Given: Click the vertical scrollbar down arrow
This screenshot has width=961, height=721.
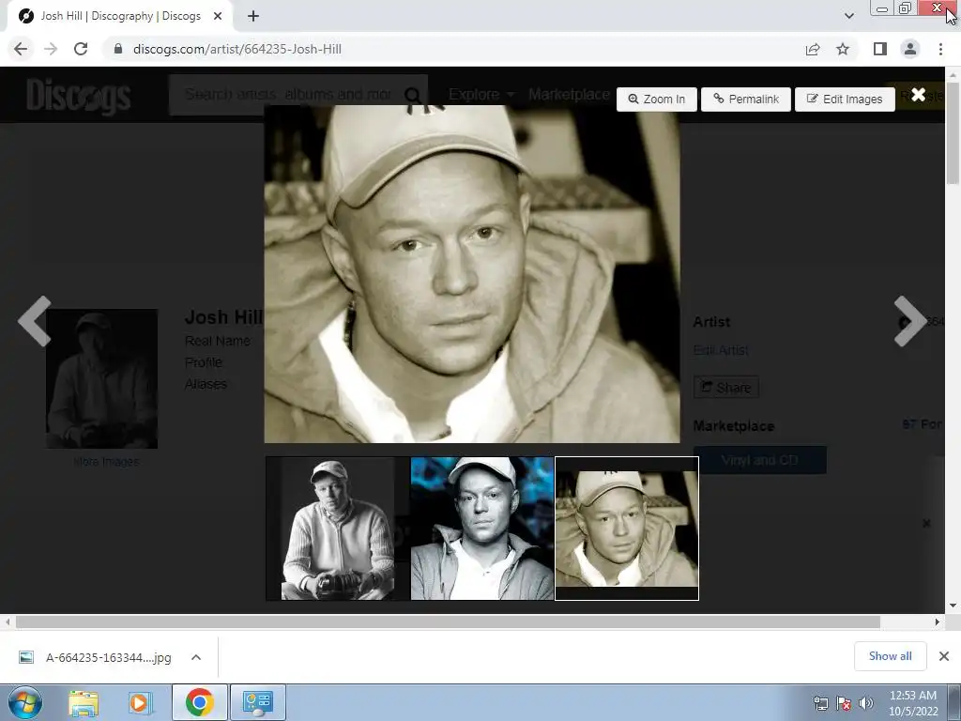Looking at the screenshot, I should pyautogui.click(x=953, y=606).
